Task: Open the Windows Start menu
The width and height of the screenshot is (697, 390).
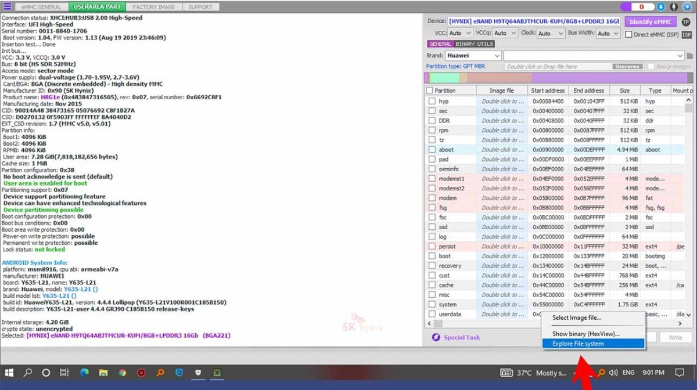Action: [10, 373]
